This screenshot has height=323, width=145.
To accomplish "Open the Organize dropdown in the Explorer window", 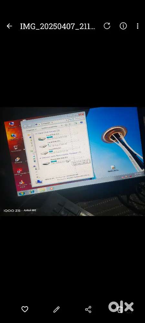I will pyautogui.click(x=31, y=130).
